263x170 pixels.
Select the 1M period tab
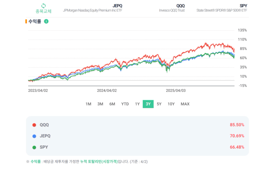(x=88, y=104)
